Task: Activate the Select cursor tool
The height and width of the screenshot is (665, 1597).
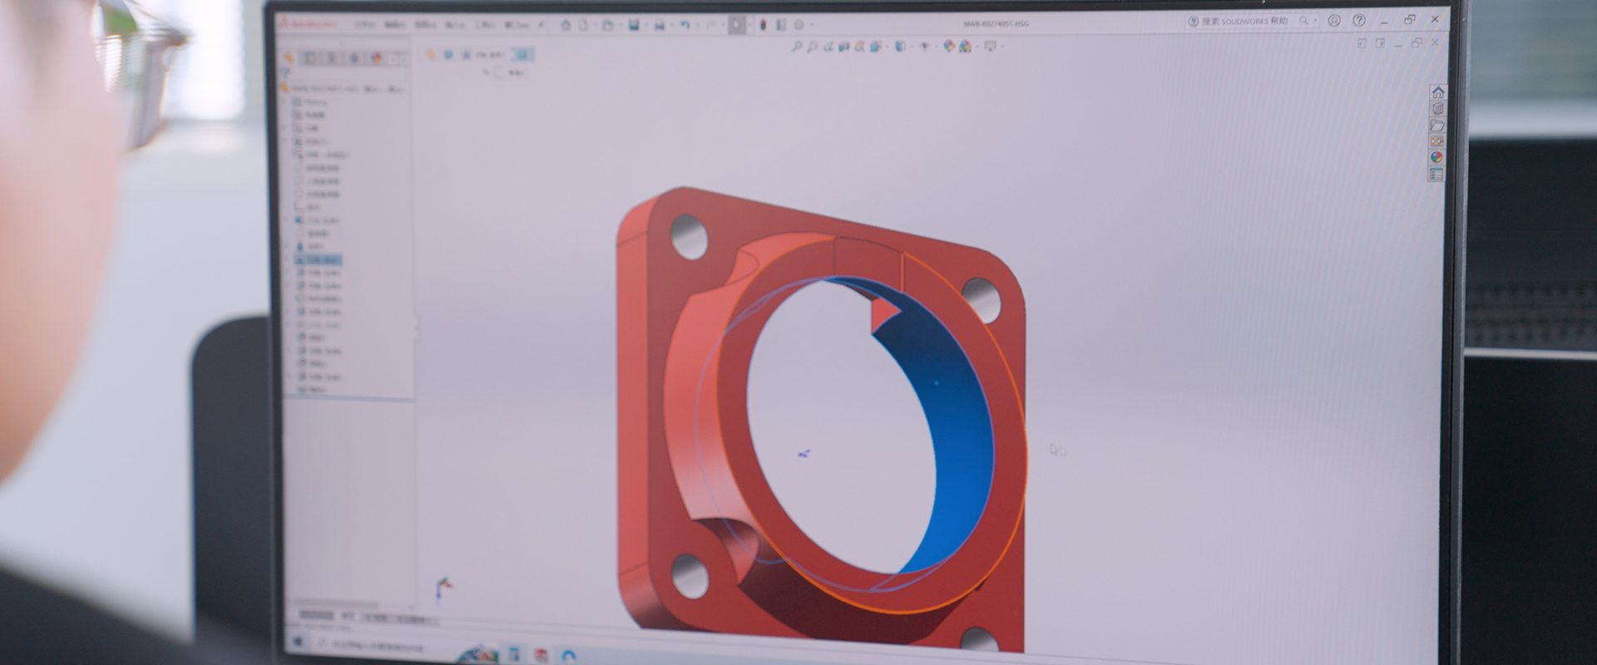Action: point(736,25)
